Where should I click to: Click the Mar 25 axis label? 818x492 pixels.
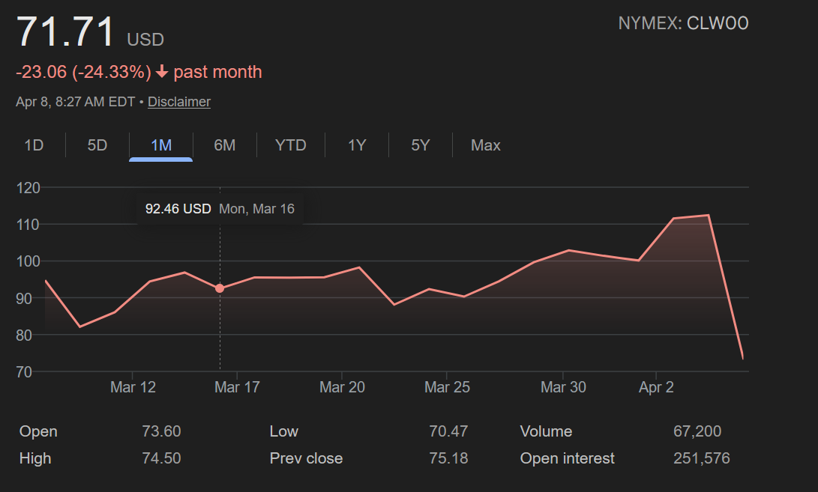click(447, 387)
